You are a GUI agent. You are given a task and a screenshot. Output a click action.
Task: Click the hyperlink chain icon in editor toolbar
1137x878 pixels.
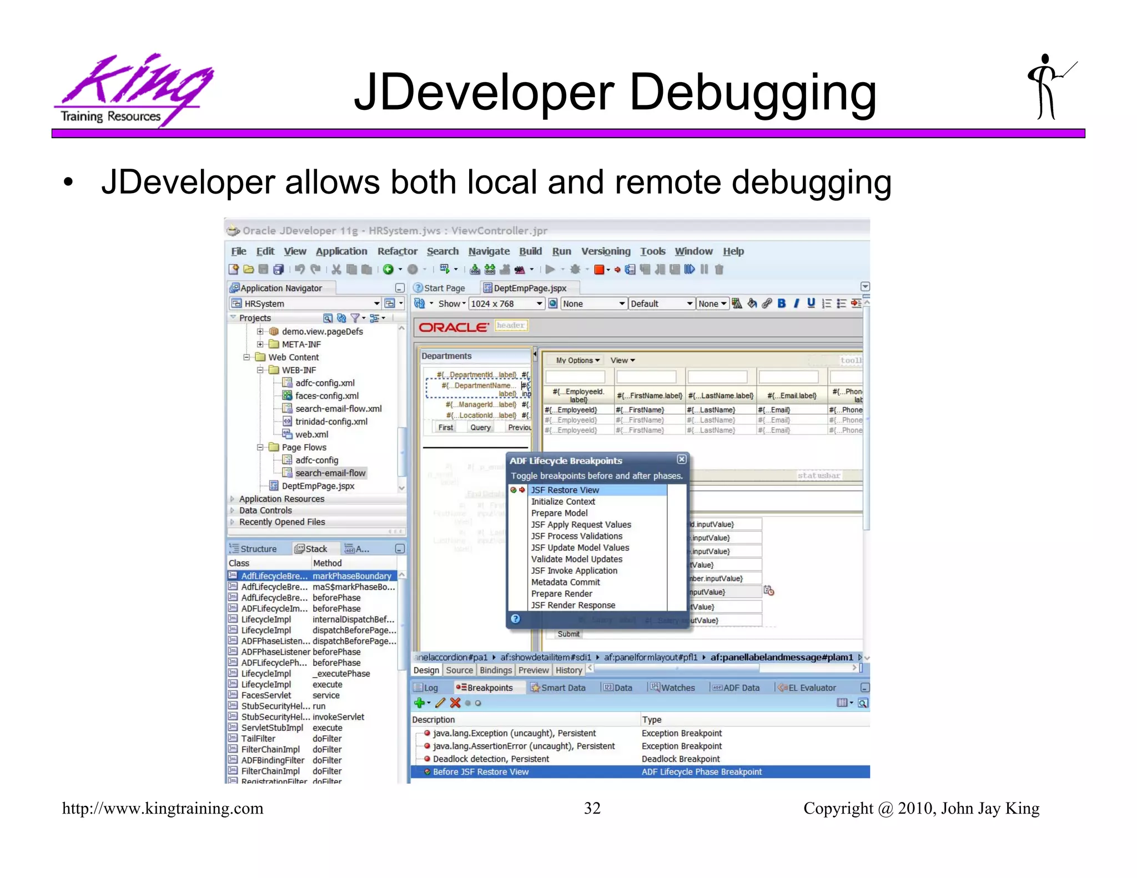tap(767, 303)
